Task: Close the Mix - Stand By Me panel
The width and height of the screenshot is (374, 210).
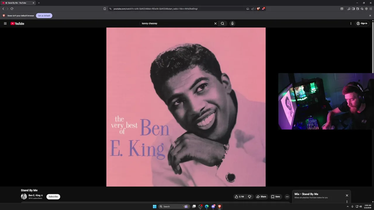Action: click(x=347, y=195)
